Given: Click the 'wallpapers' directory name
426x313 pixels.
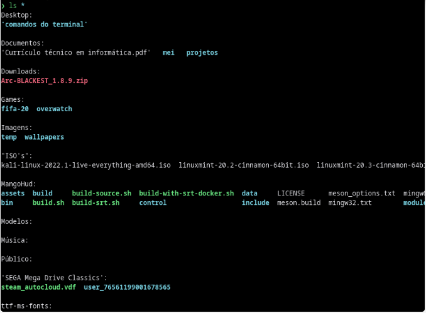Looking at the screenshot, I should (44, 137).
